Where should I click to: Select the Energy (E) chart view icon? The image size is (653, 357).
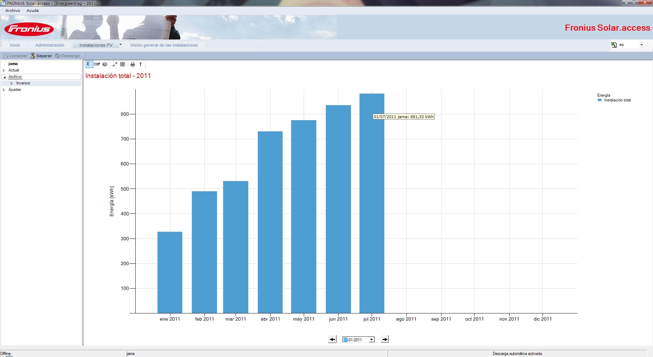(x=88, y=64)
